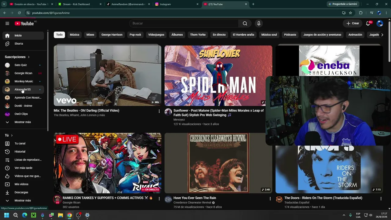Click the YouTube logo
The height and width of the screenshot is (220, 391).
[24, 24]
